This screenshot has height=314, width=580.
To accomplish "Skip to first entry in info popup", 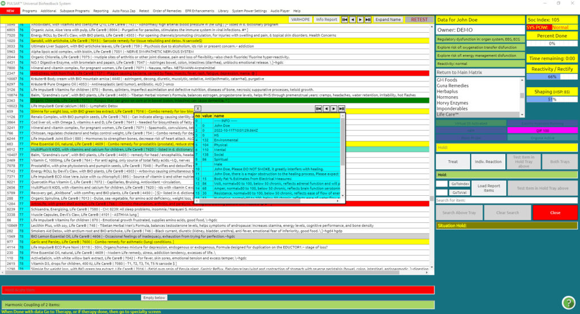I will tap(319, 108).
